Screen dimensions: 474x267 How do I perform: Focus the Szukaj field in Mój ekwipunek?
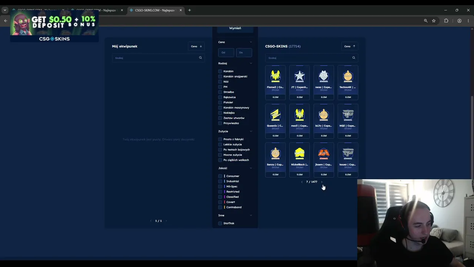158,58
